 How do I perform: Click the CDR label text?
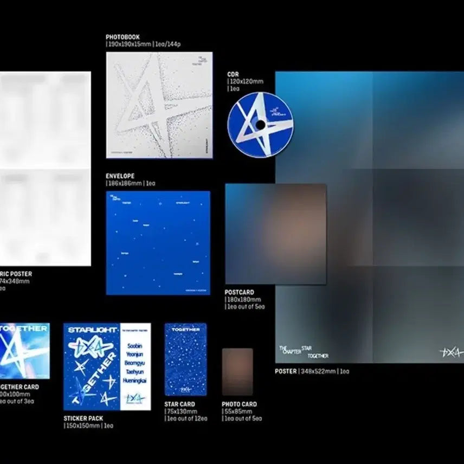[233, 74]
